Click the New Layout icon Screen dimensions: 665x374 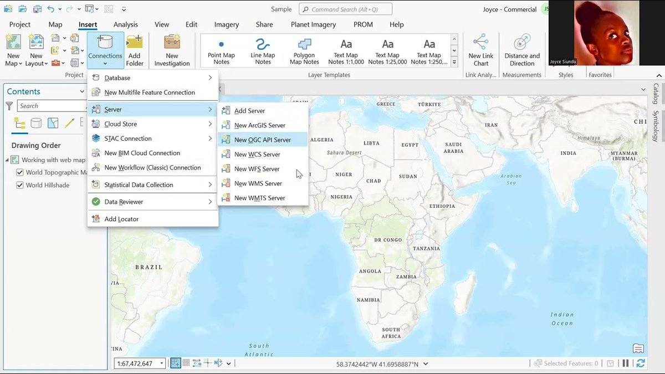[36, 43]
